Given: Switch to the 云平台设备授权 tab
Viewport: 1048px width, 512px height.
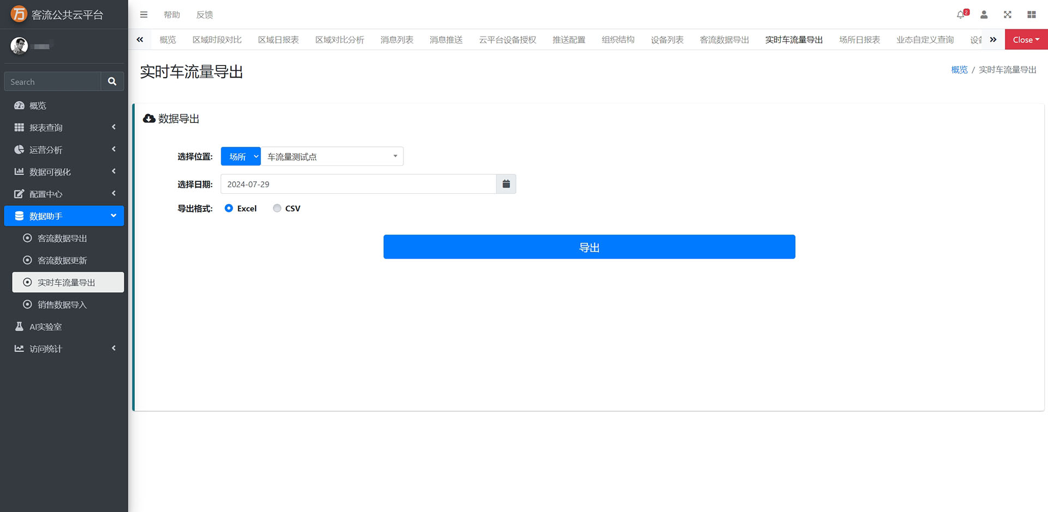Looking at the screenshot, I should coord(508,40).
